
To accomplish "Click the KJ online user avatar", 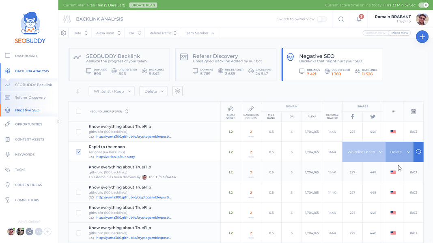I will [x=29, y=232].
